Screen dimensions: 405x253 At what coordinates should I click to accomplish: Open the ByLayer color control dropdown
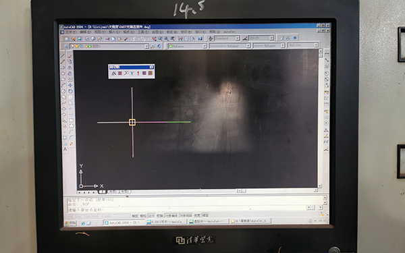(x=188, y=46)
